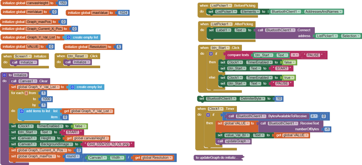Click gear on 'create empty list' inside Initialize procedure
The width and height of the screenshot is (362, 165).
[72, 87]
